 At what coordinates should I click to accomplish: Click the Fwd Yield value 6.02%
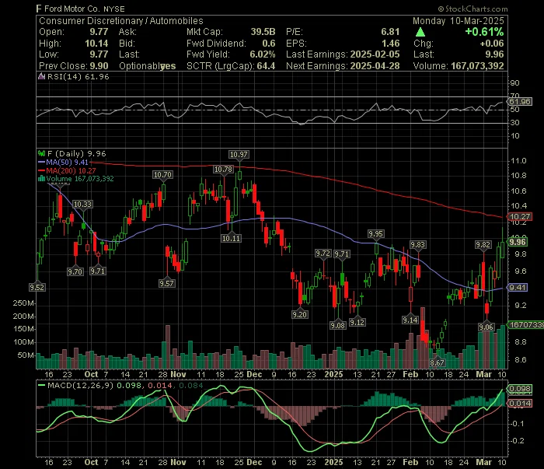point(263,54)
